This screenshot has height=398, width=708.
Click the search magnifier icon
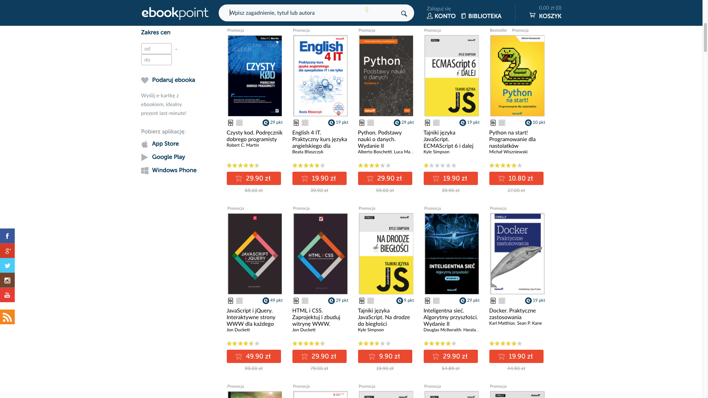tap(404, 14)
